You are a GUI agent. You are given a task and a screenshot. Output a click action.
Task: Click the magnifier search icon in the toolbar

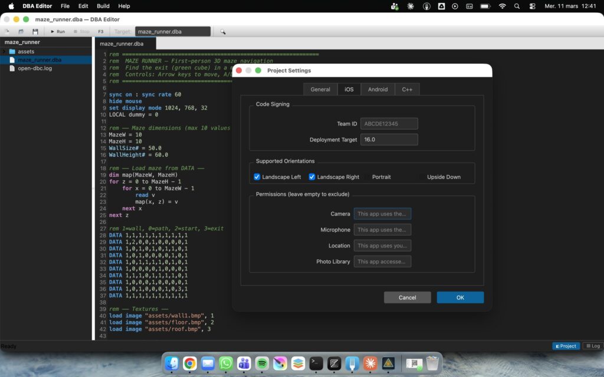pyautogui.click(x=222, y=32)
